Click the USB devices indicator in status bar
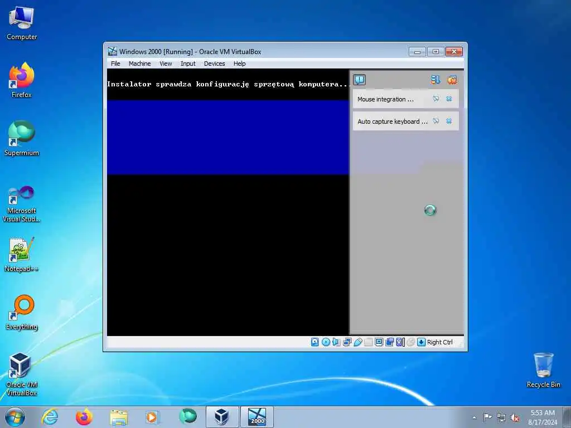Screen dimensions: 571x428 pyautogui.click(x=358, y=342)
